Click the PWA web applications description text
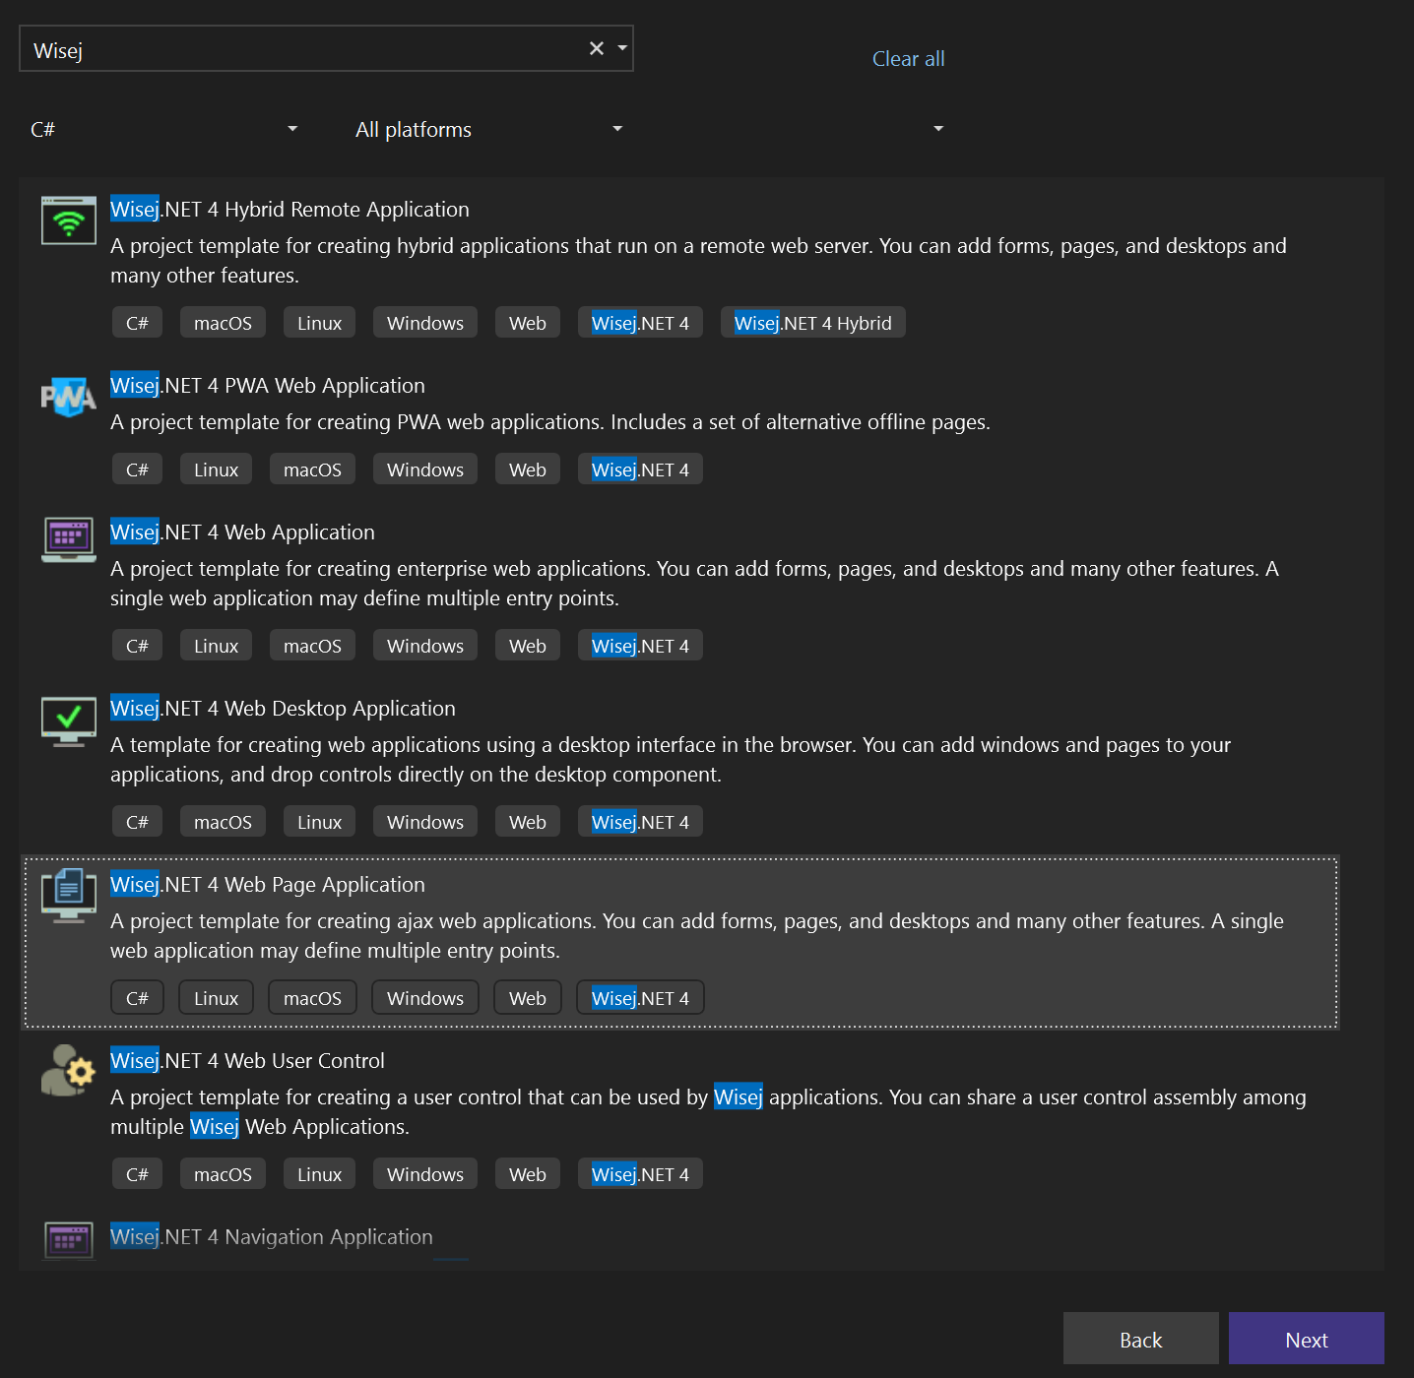 (550, 422)
